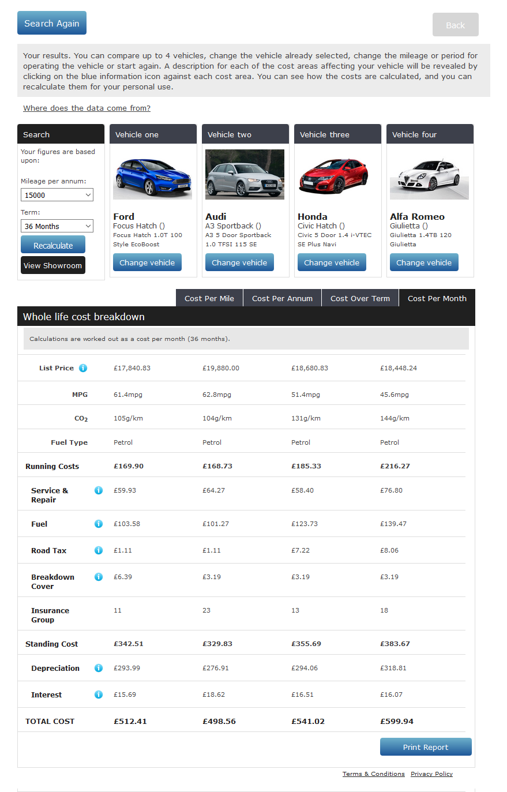Click the Print Report button
This screenshot has height=792, width=507.
pyautogui.click(x=426, y=747)
